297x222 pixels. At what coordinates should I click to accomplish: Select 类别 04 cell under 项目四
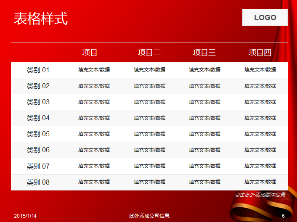tap(260, 118)
